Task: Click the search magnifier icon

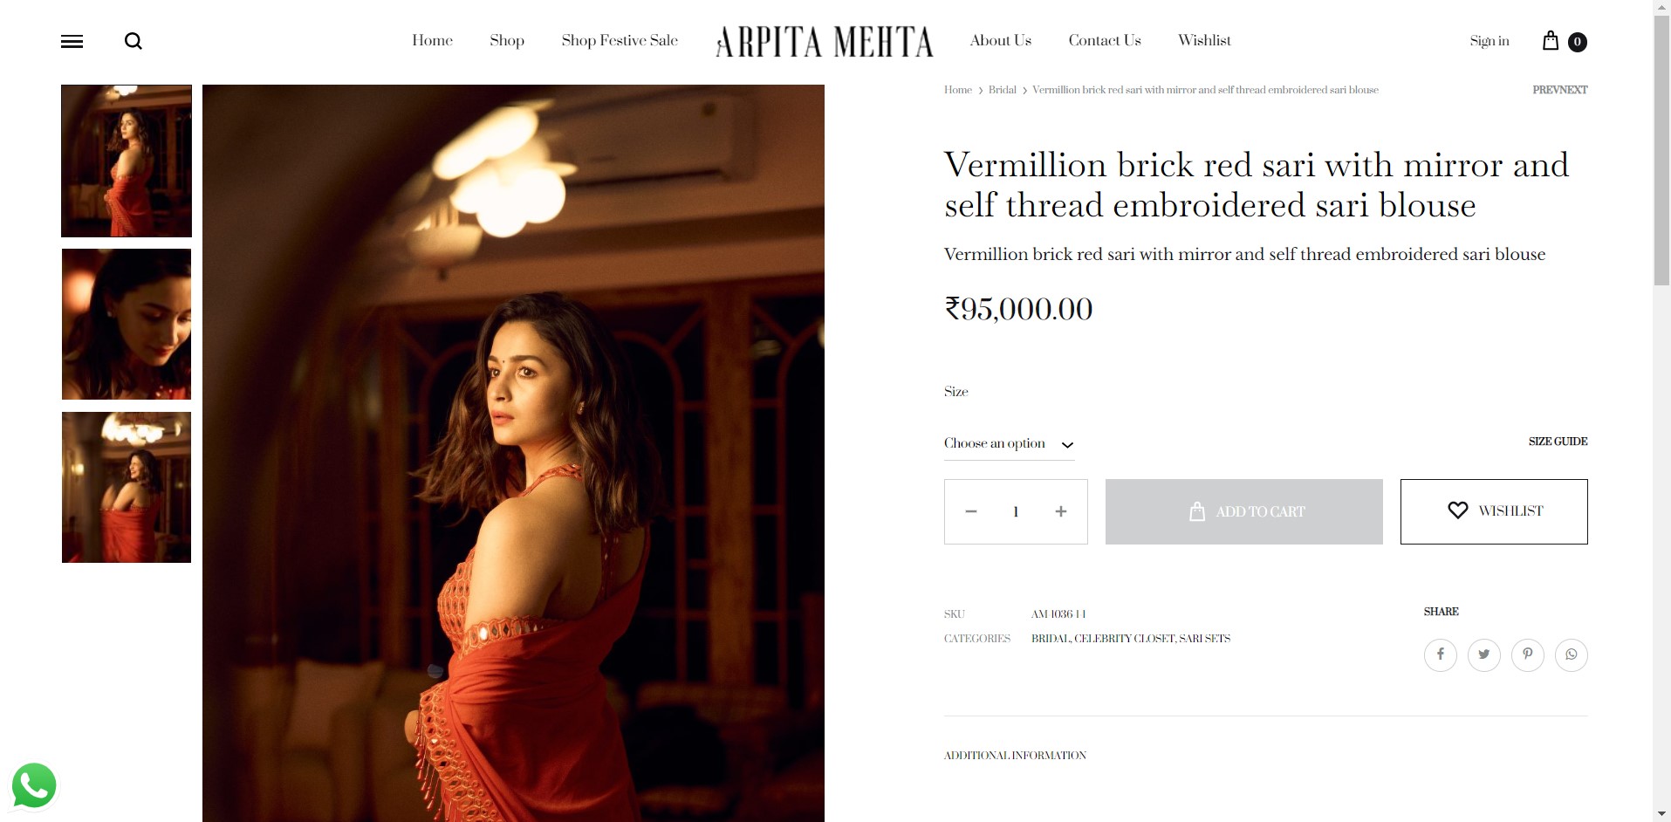Action: pos(134,41)
